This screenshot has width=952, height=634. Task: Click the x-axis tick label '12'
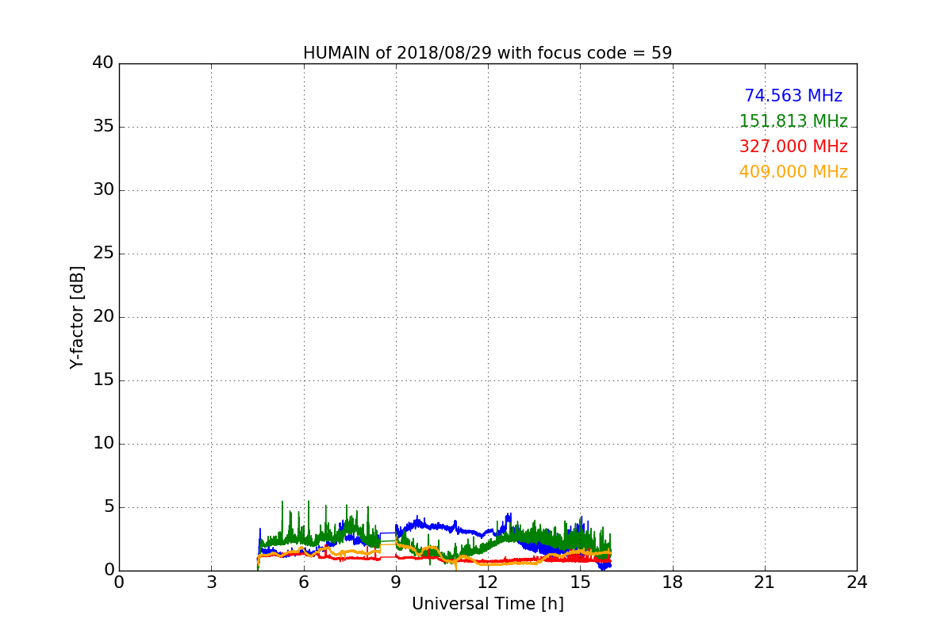(488, 582)
